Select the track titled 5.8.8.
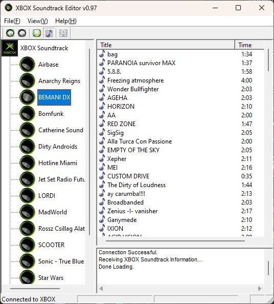The width and height of the screenshot is (274, 304). tap(115, 72)
